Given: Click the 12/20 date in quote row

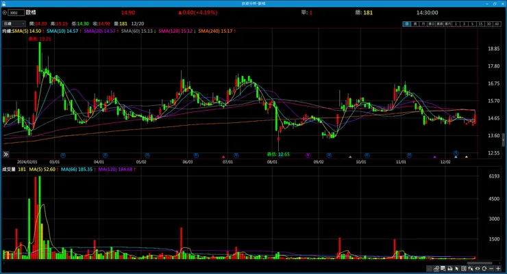Looking at the screenshot, I should tap(138, 23).
